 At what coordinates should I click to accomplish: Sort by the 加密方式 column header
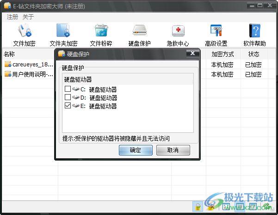point(223,54)
